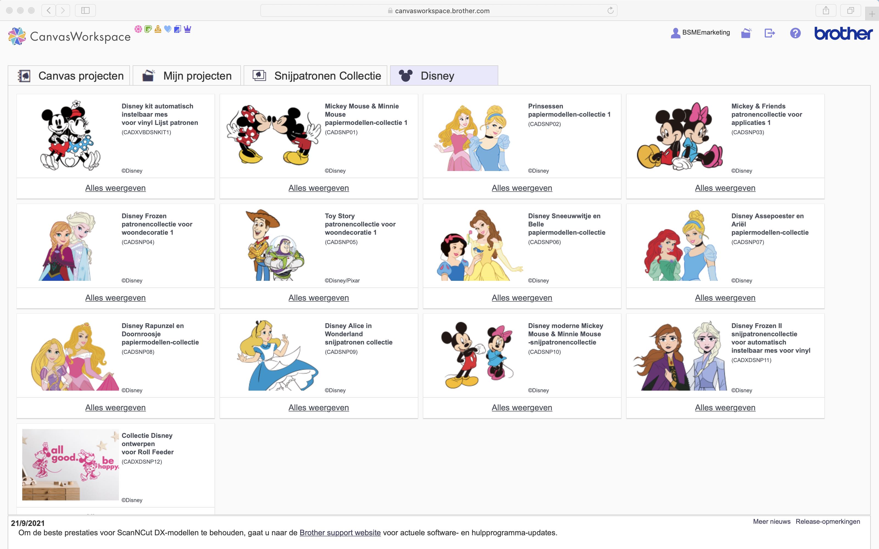
Task: Click the Canvas projecten tab notebook icon
Action: tap(24, 75)
